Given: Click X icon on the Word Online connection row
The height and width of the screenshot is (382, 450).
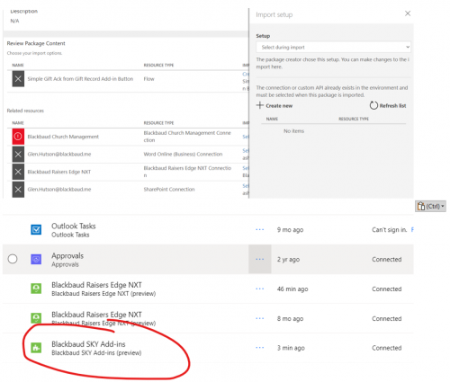Looking at the screenshot, I should tap(18, 154).
